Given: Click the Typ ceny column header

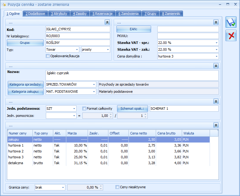Looking at the screenshot, I should tap(43, 133).
